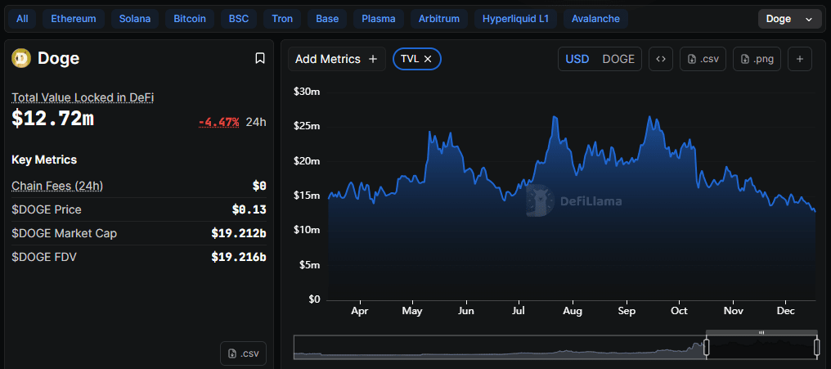Click the Doge coin logo
The height and width of the screenshot is (369, 831).
[20, 58]
